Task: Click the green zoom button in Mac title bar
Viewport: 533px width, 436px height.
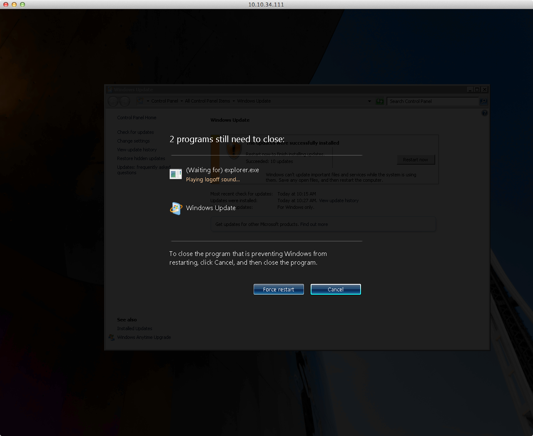Action: tap(22, 5)
